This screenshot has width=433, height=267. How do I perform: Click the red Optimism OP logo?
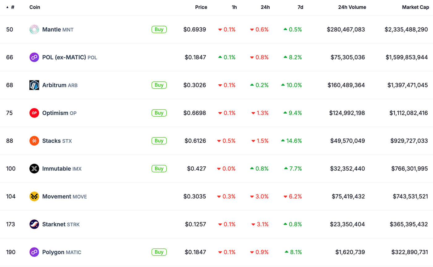(34, 113)
